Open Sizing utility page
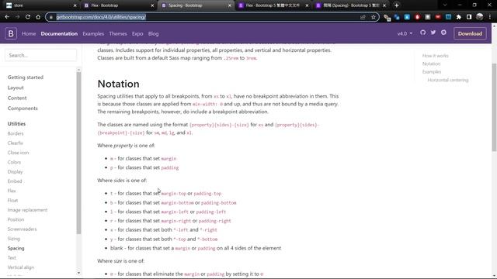This screenshot has width=497, height=279. tap(14, 239)
